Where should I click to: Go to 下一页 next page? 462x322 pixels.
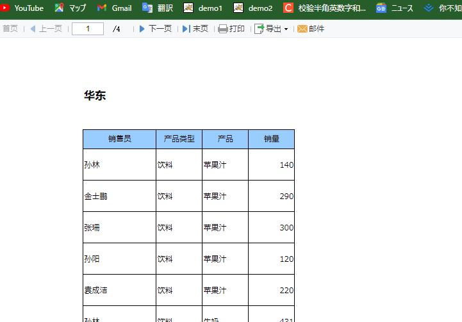point(155,29)
